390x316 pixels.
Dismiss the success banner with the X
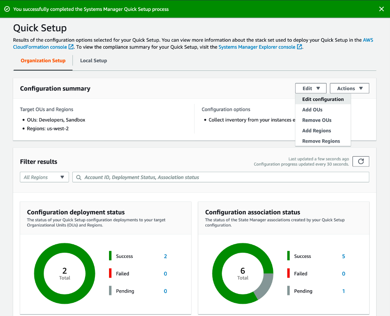382,8
